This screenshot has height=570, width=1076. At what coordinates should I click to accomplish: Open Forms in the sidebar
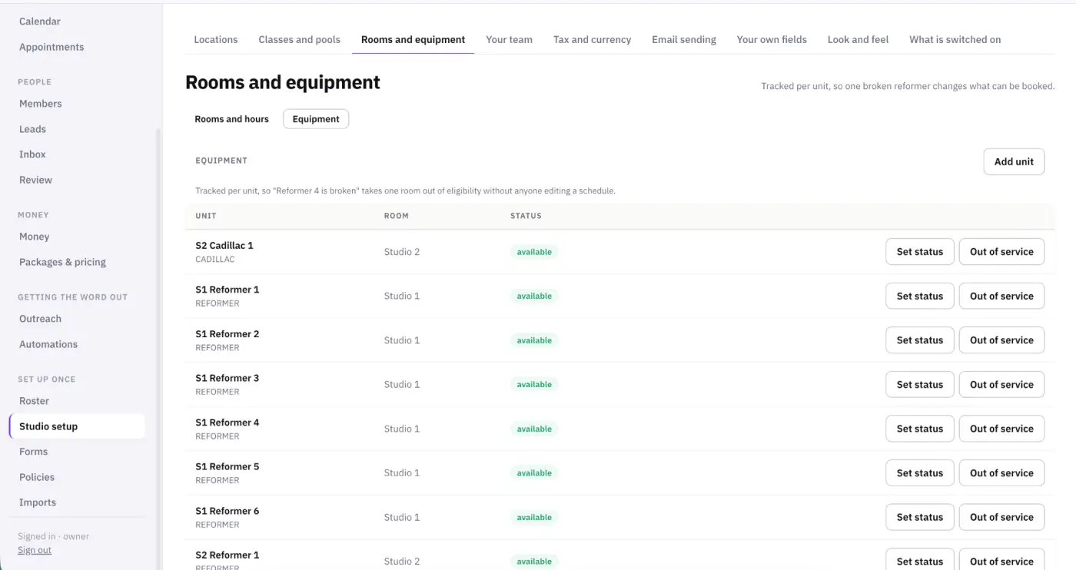[x=33, y=452]
